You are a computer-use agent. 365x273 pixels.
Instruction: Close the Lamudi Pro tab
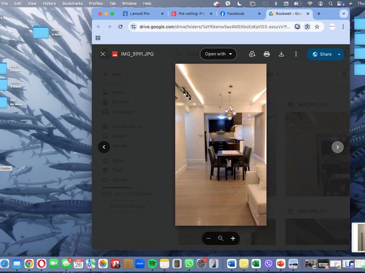tap(162, 14)
